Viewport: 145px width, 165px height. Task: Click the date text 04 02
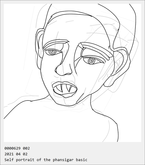coord(22,154)
